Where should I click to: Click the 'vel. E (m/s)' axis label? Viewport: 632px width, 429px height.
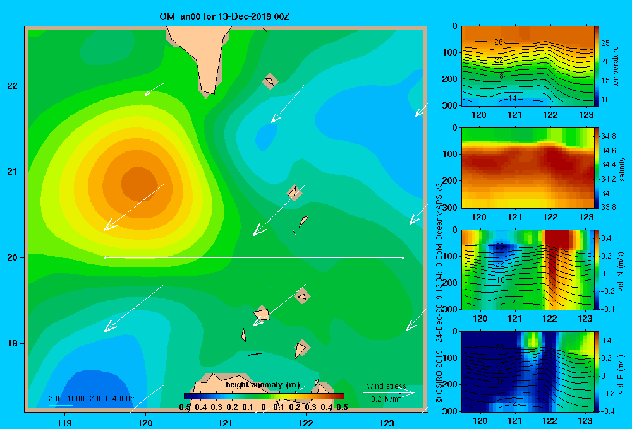point(621,373)
